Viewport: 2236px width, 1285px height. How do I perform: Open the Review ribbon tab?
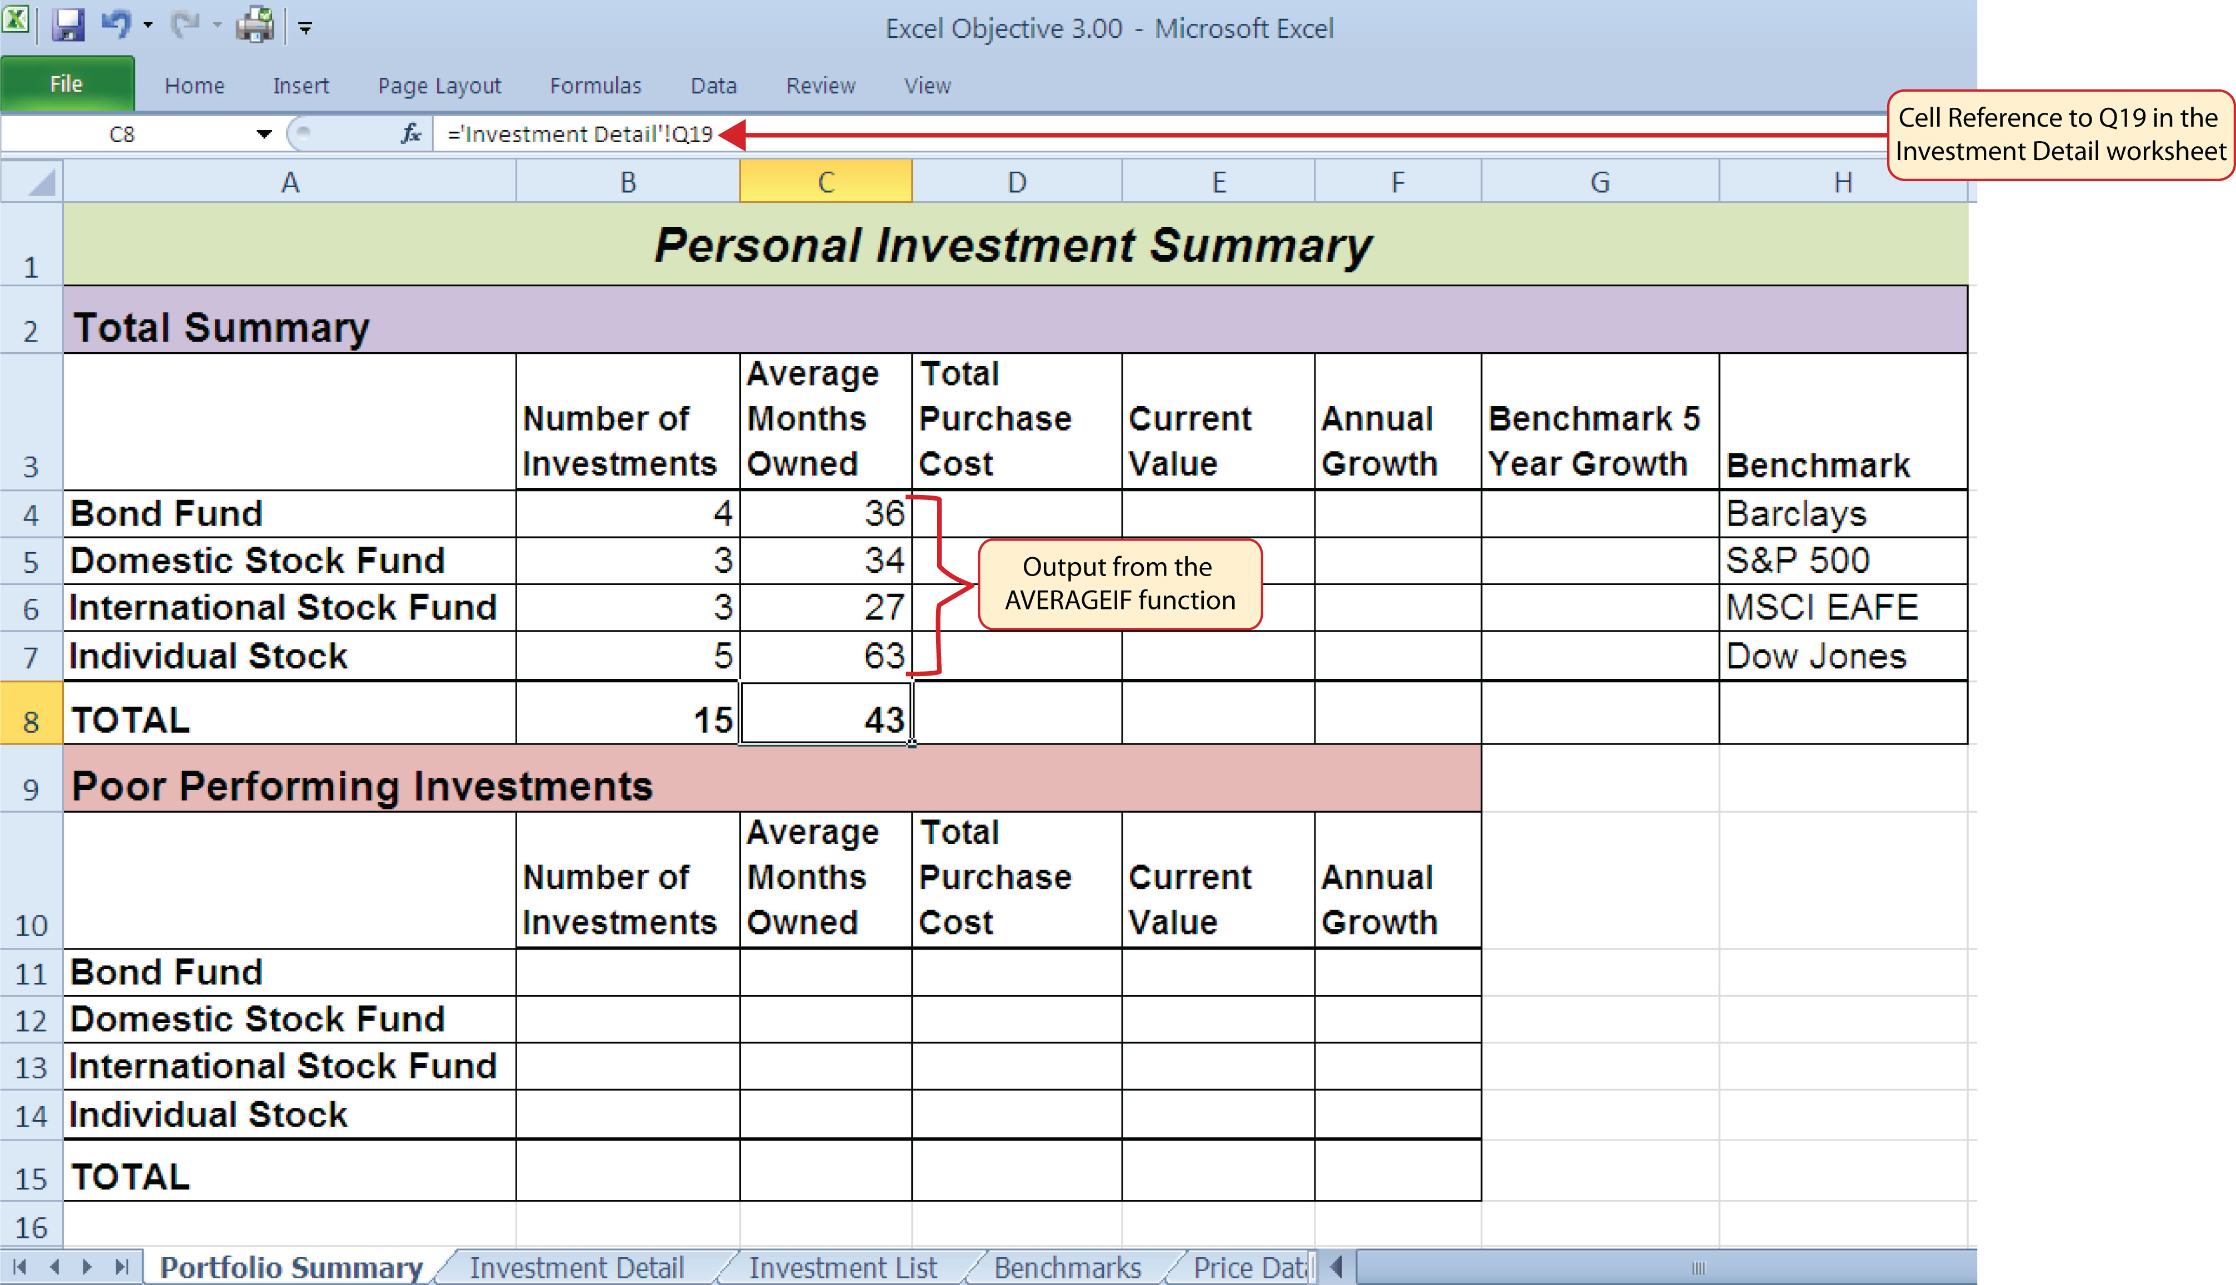coord(820,86)
